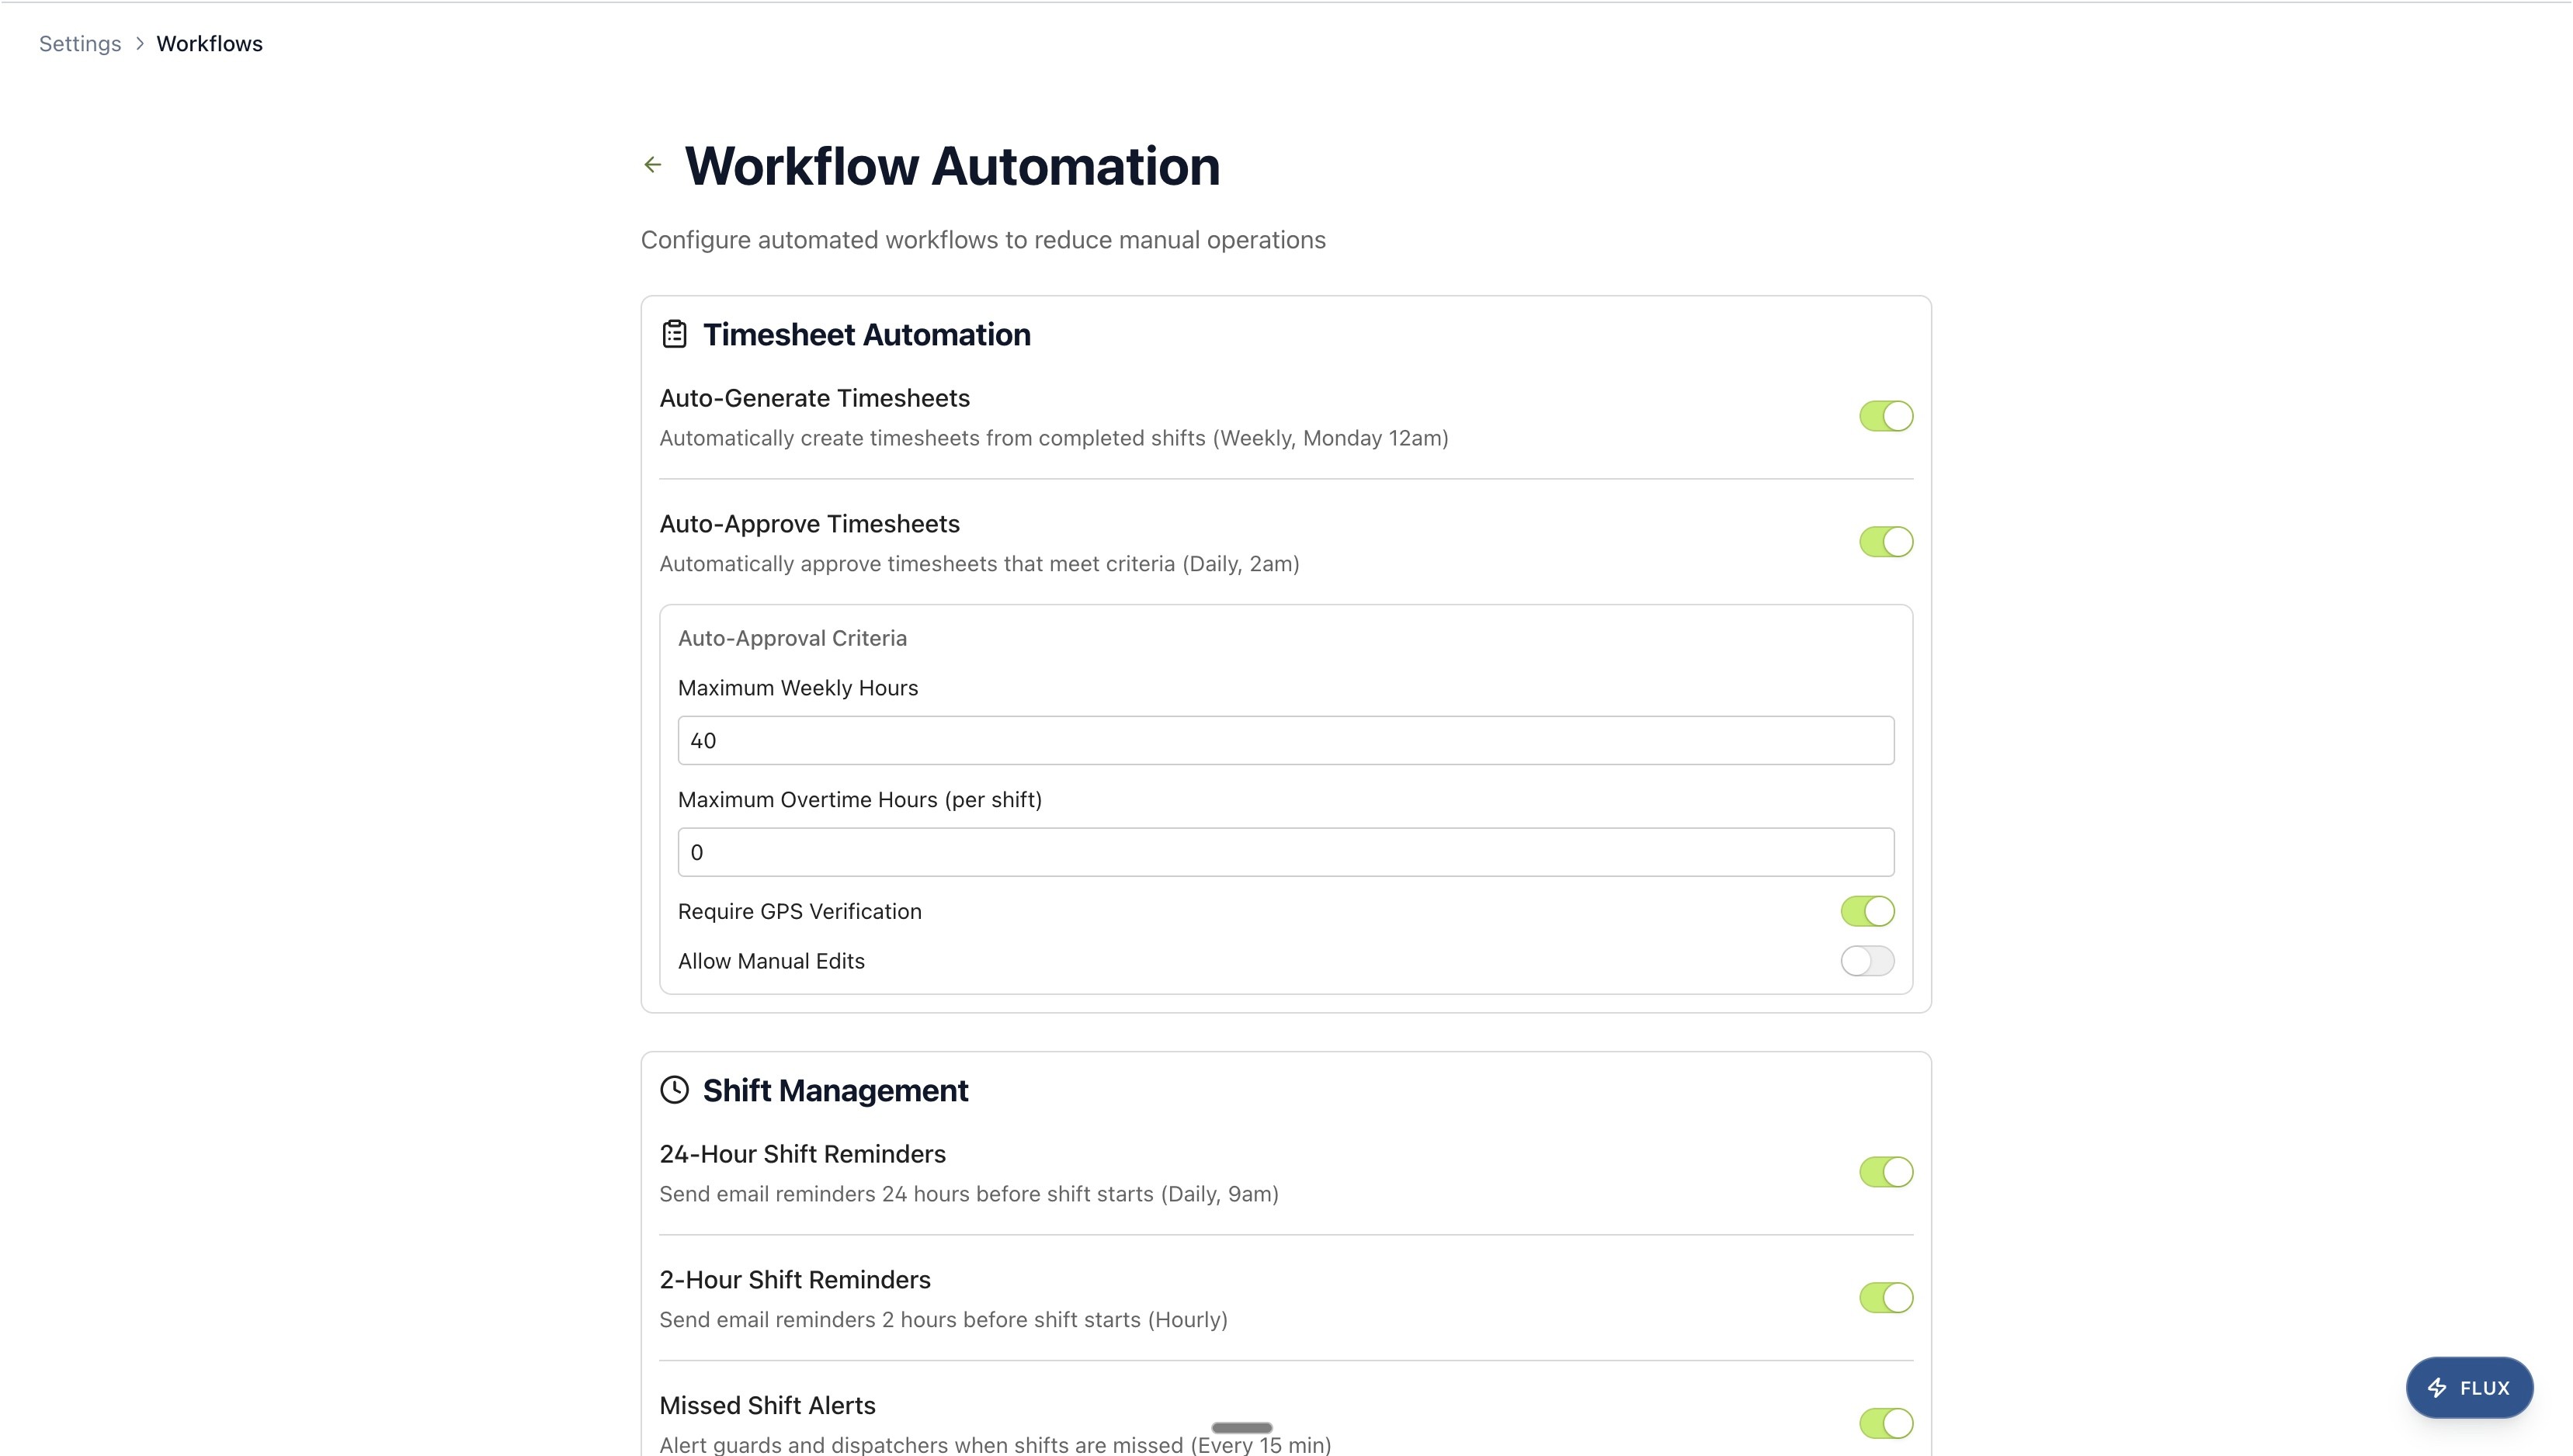
Task: Click the Shift Management clock icon
Action: (674, 1090)
